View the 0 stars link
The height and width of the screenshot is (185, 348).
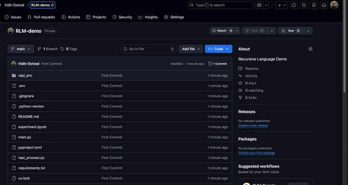[x=247, y=83]
